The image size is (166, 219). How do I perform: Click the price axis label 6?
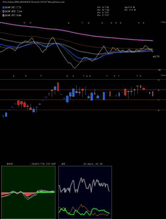pos(159,110)
